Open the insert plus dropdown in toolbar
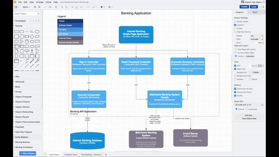This screenshot has width=279, height=157. 102,7
